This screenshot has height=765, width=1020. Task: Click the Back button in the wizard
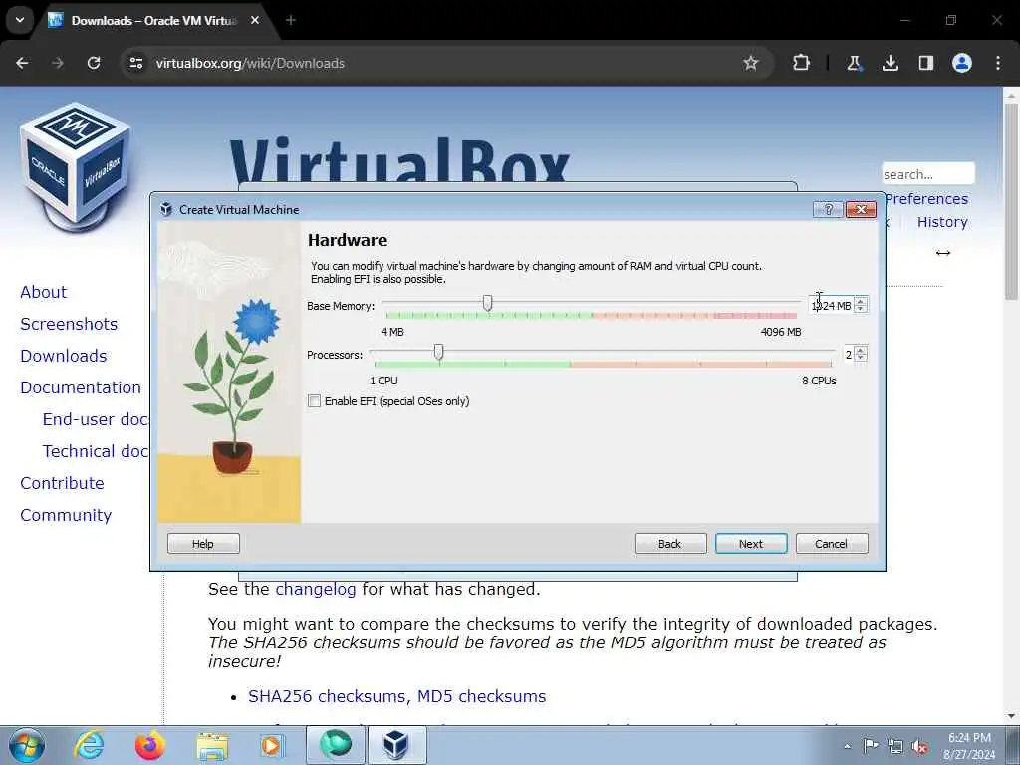coord(670,544)
